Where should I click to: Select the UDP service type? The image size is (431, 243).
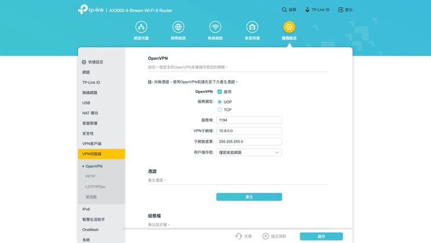tap(220, 102)
